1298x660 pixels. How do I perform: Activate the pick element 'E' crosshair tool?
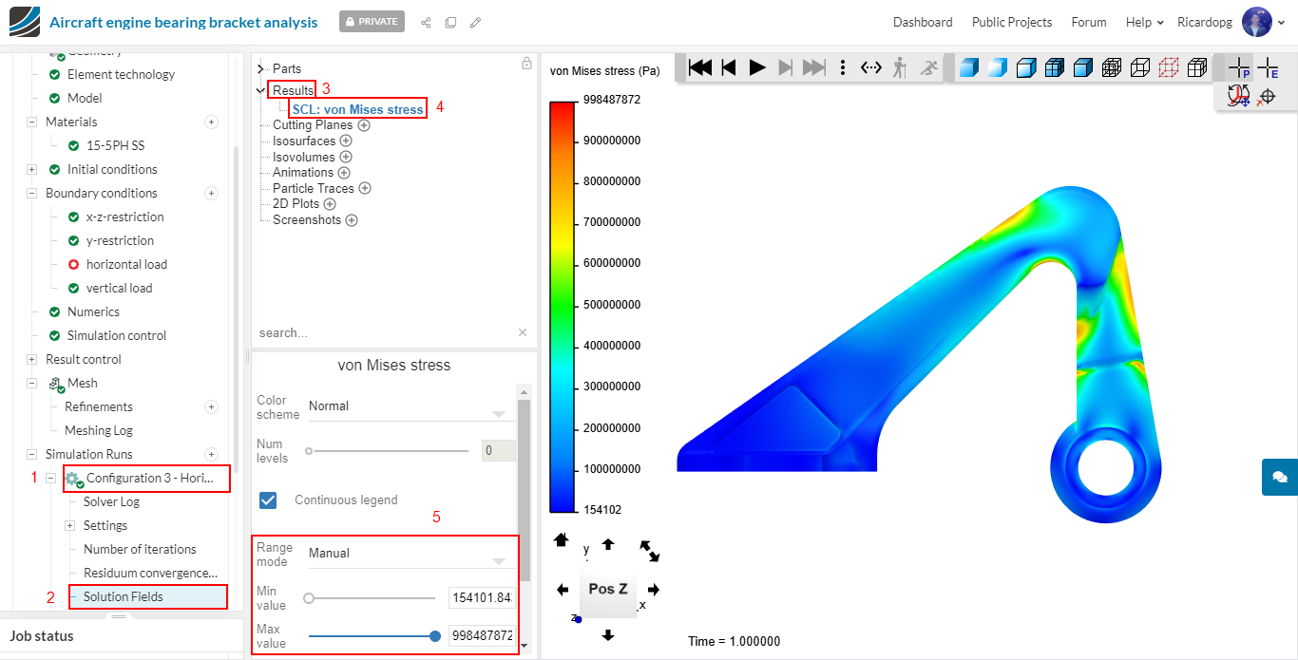click(x=1268, y=68)
